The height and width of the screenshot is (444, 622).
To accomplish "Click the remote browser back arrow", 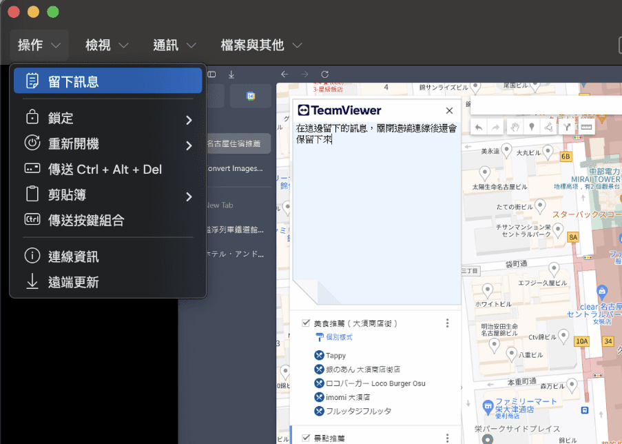I will (x=284, y=74).
